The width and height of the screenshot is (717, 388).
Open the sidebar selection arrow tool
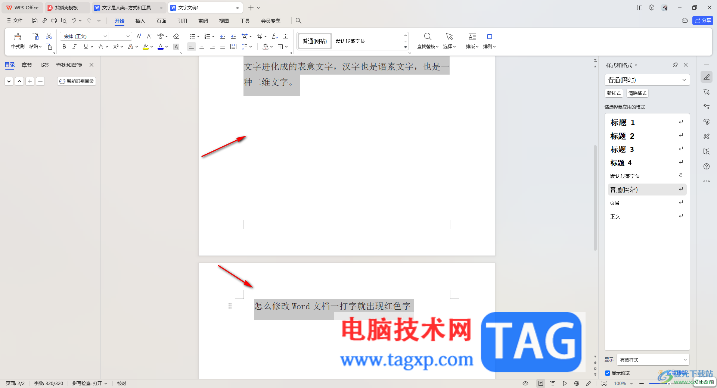(x=707, y=92)
